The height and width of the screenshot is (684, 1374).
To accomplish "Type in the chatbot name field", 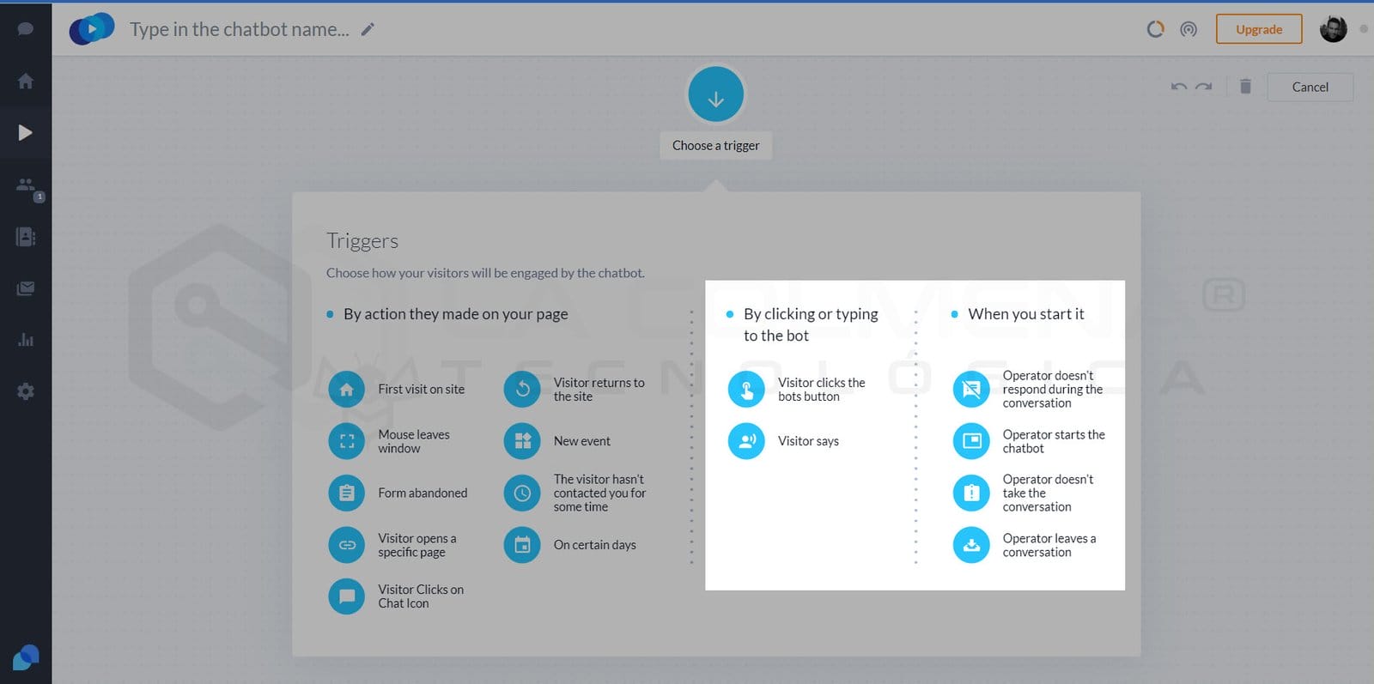I will point(240,29).
